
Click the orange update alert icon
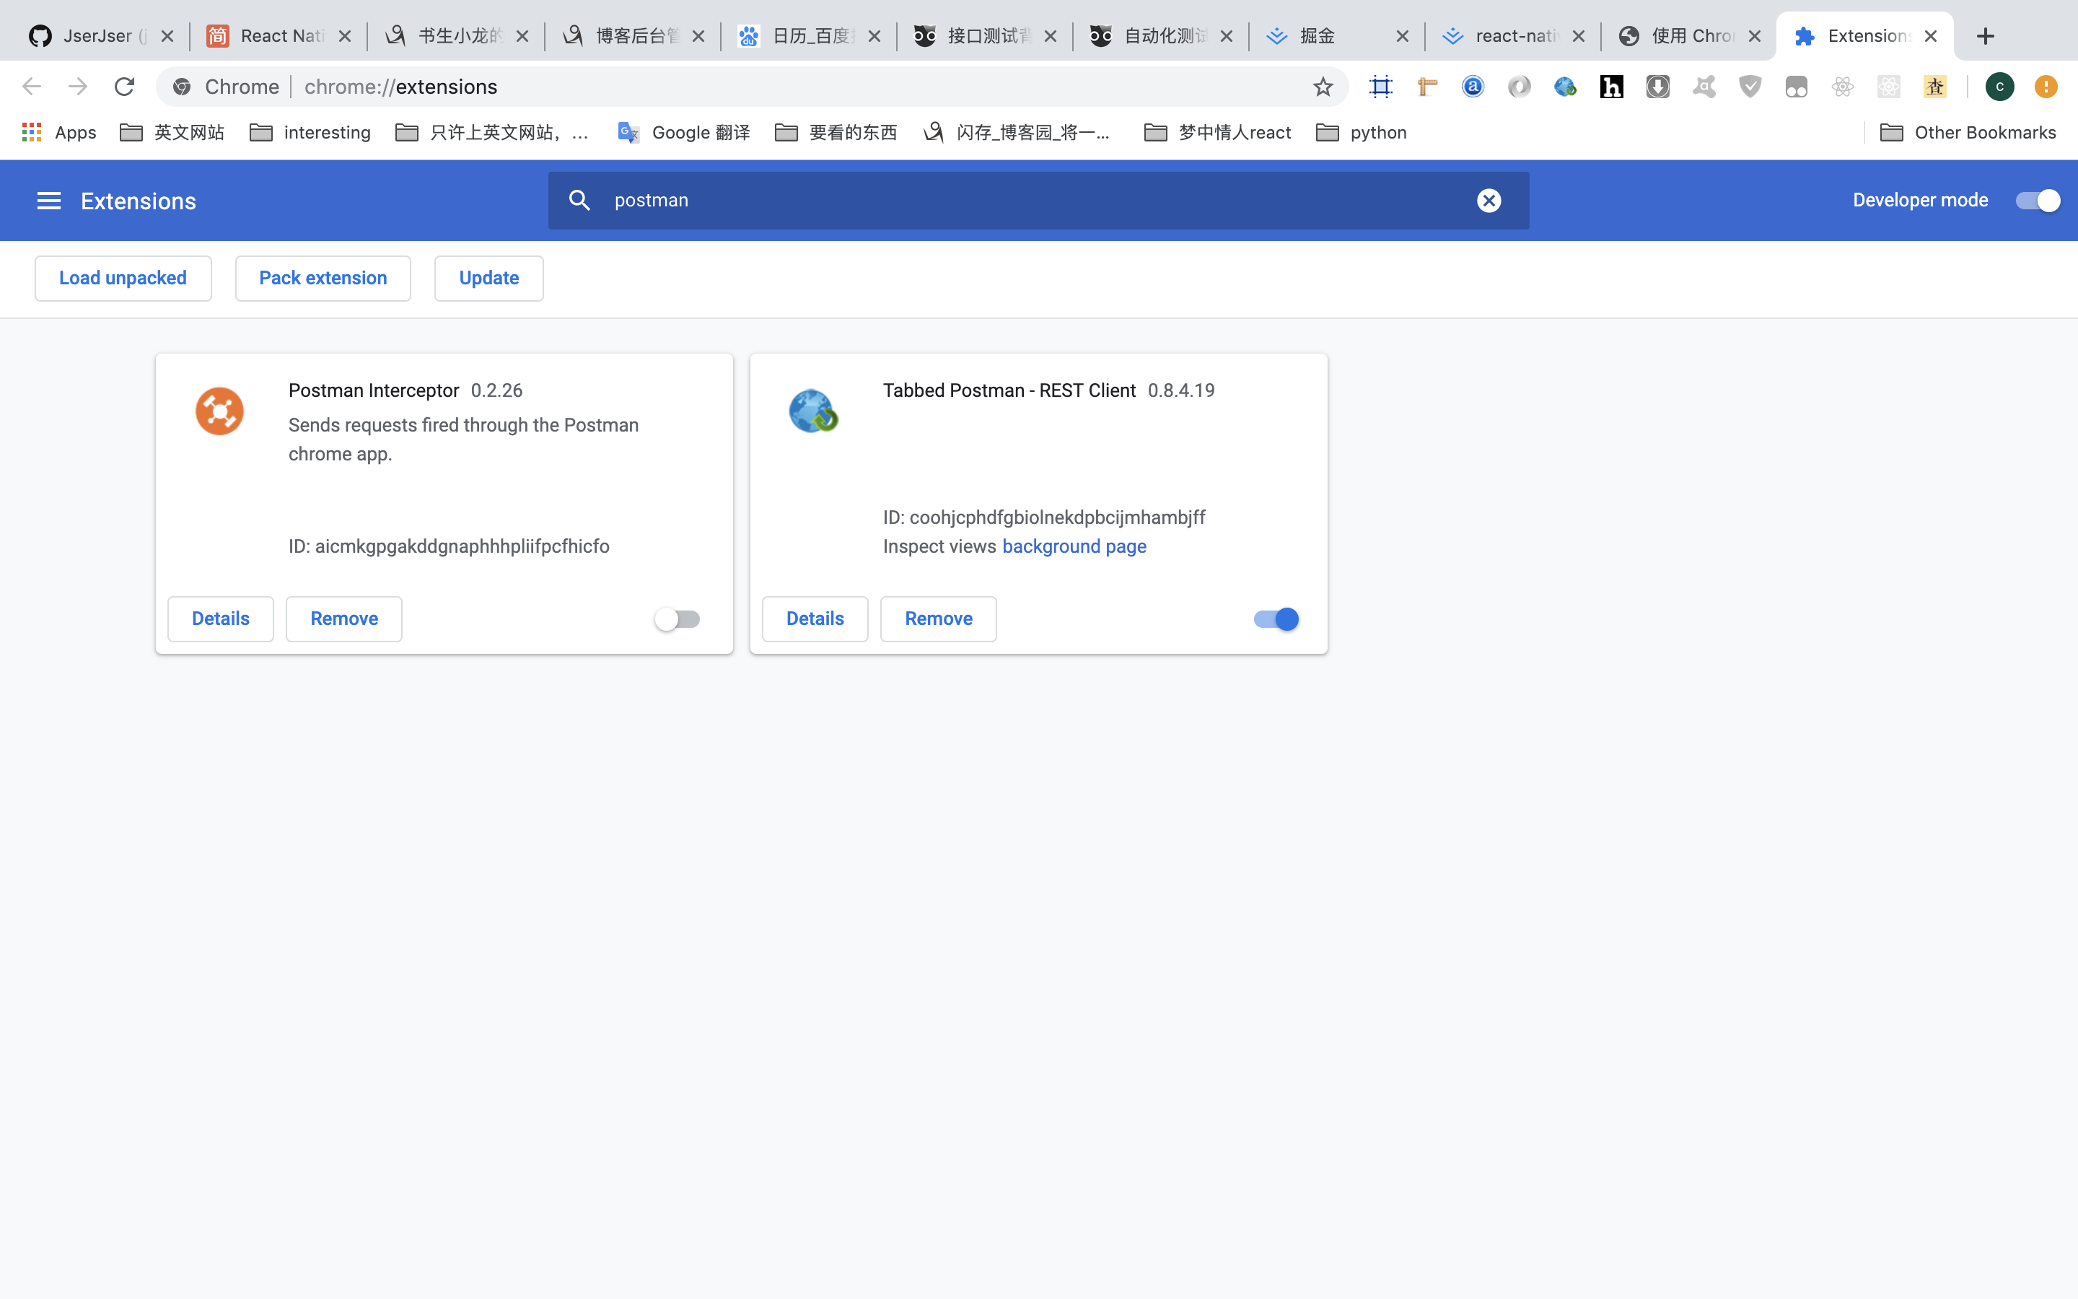point(2046,87)
